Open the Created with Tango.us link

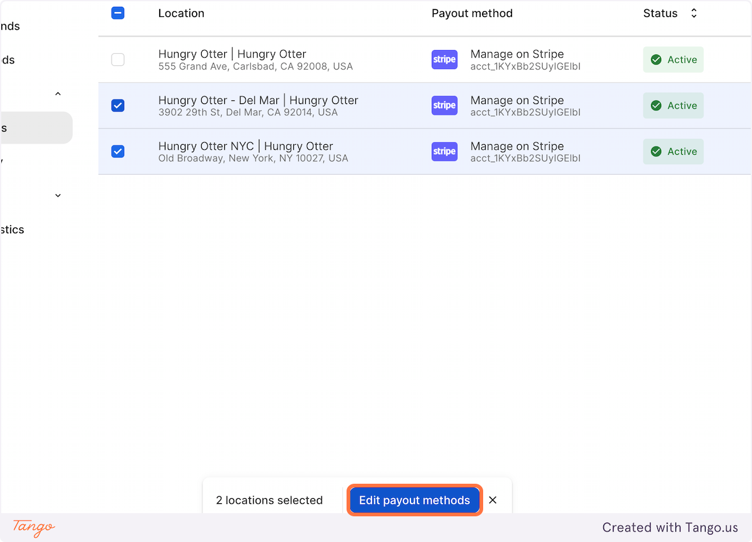pos(670,528)
